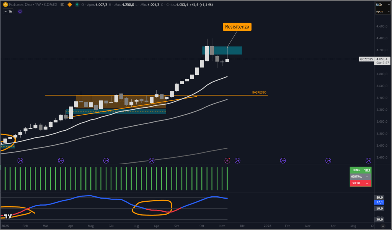This screenshot has height=230, width=392.
Task: Open the purple refresh icon below the legend
Action: point(20,11)
